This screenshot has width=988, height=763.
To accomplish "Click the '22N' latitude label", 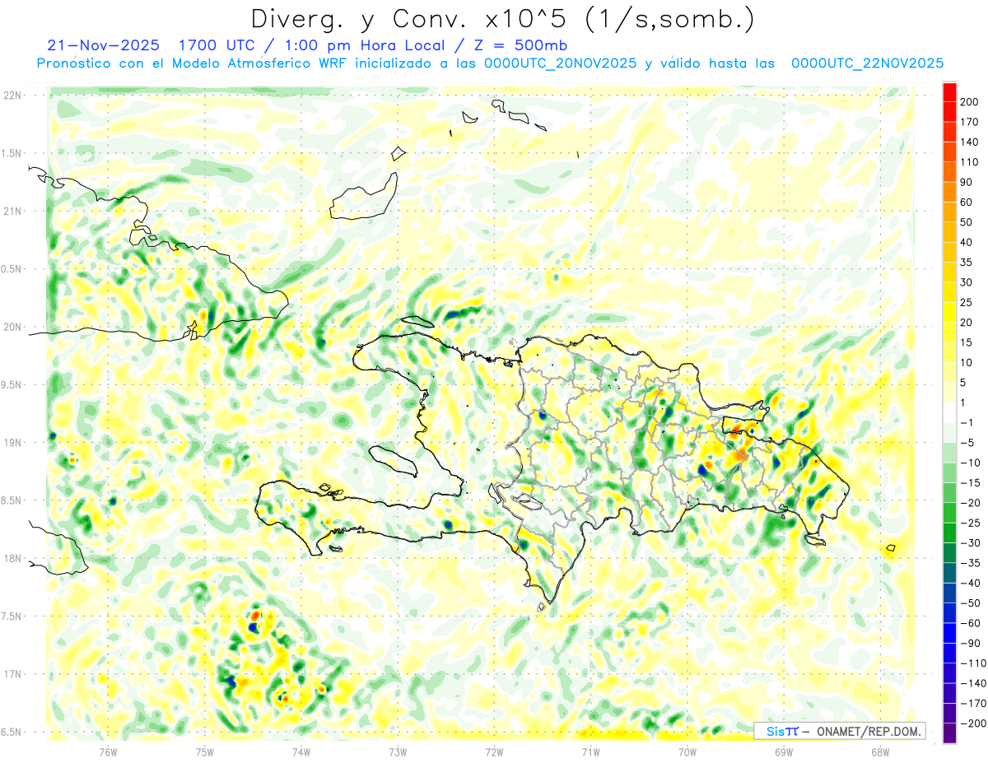I will (x=12, y=95).
